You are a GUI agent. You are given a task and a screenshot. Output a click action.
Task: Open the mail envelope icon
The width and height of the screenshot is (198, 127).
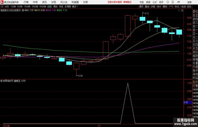coord(179,2)
